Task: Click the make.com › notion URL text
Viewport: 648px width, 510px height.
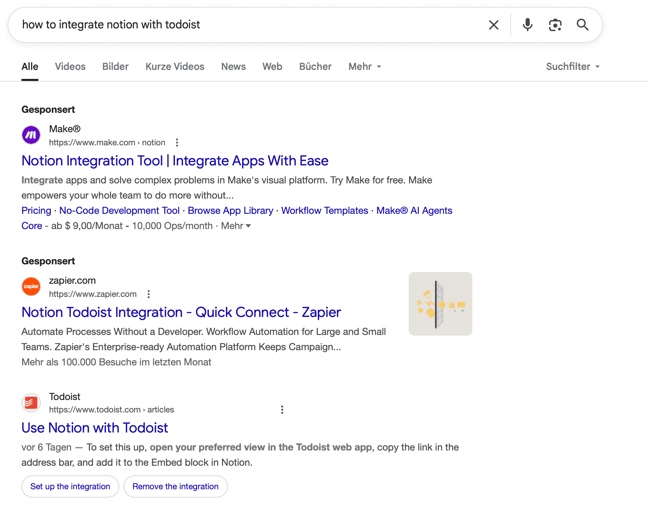Action: 107,143
